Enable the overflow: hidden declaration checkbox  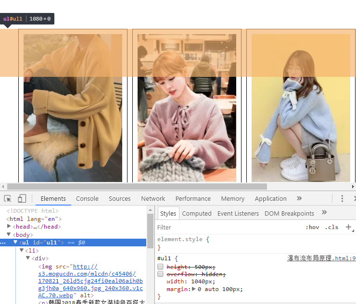pos(160,274)
